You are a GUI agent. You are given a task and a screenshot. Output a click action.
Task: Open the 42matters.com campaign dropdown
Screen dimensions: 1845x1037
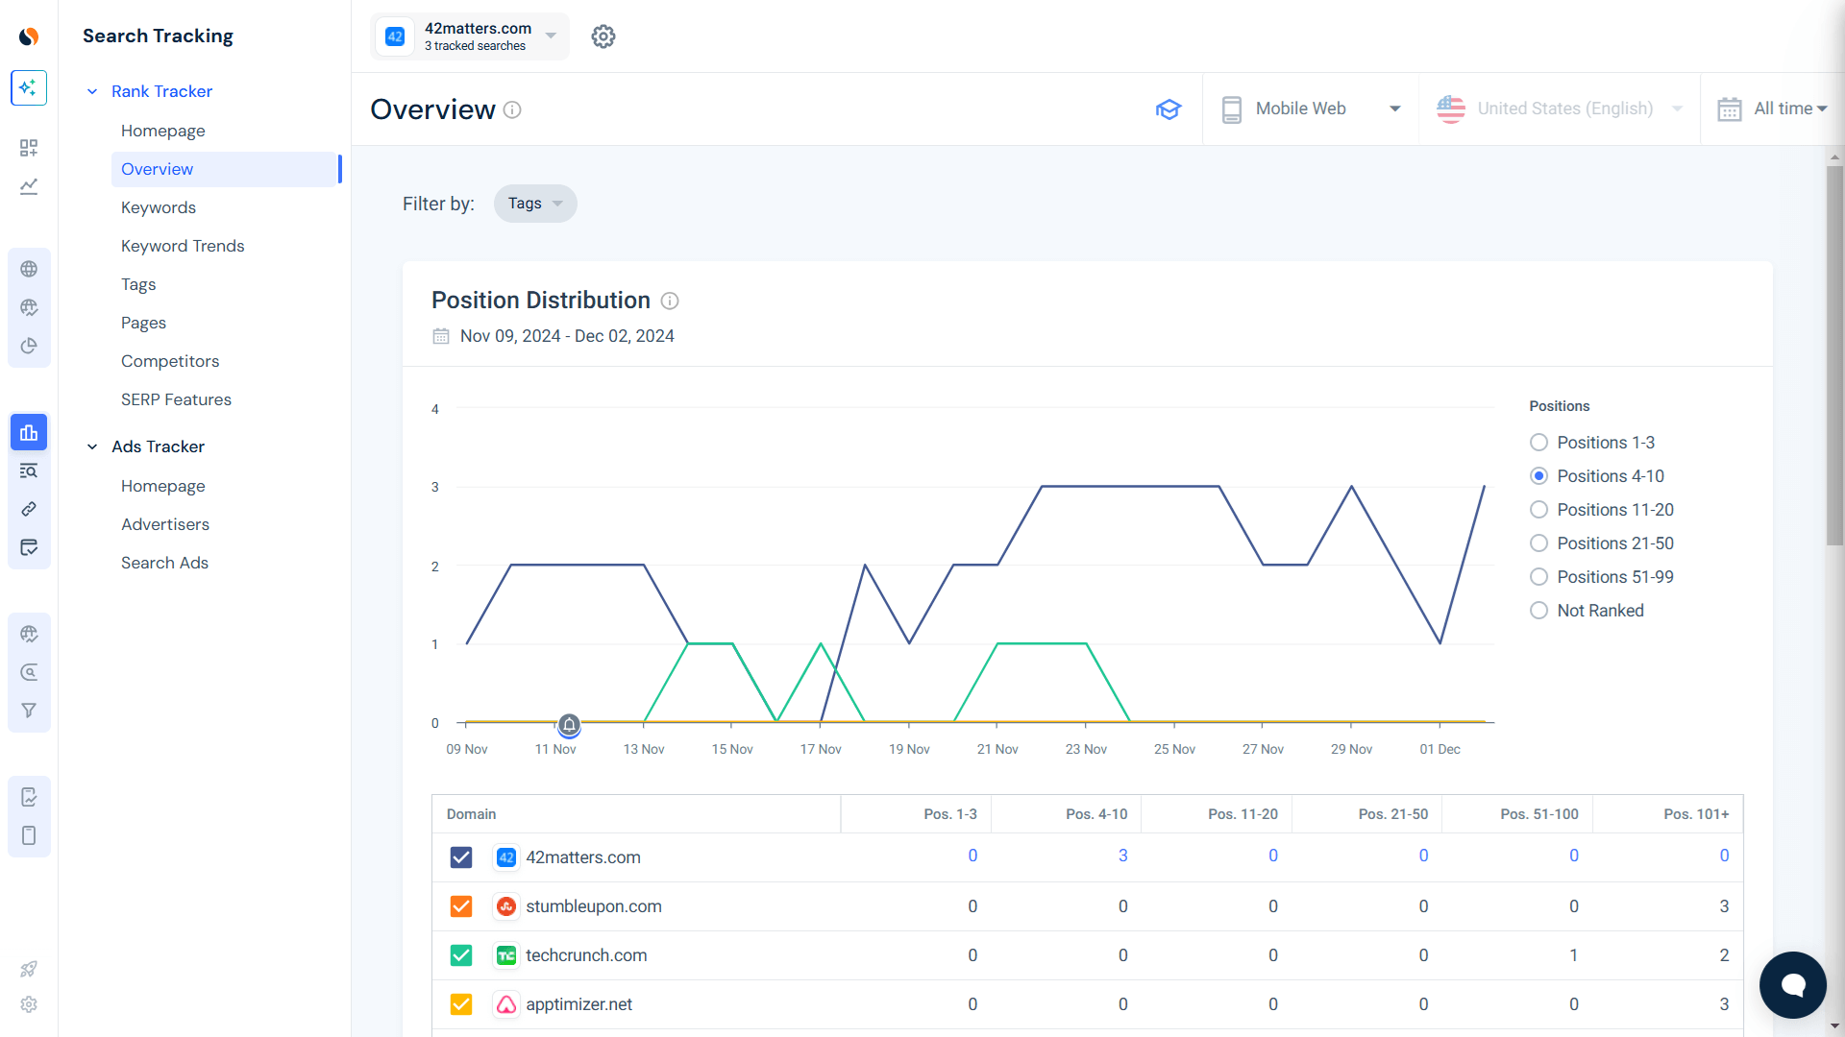(x=470, y=36)
